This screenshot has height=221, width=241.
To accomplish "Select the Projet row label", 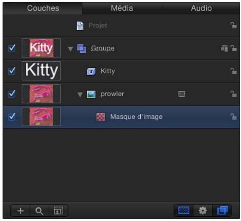I will pos(98,25).
